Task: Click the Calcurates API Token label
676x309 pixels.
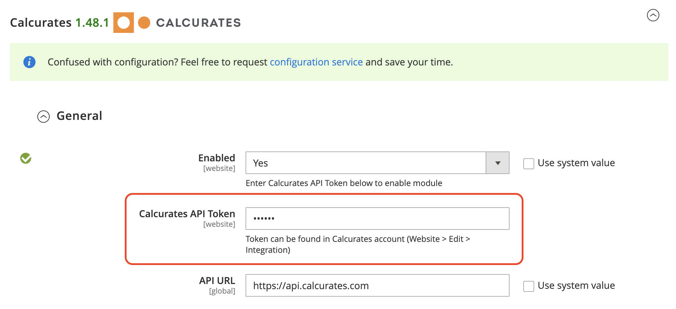Action: (187, 214)
